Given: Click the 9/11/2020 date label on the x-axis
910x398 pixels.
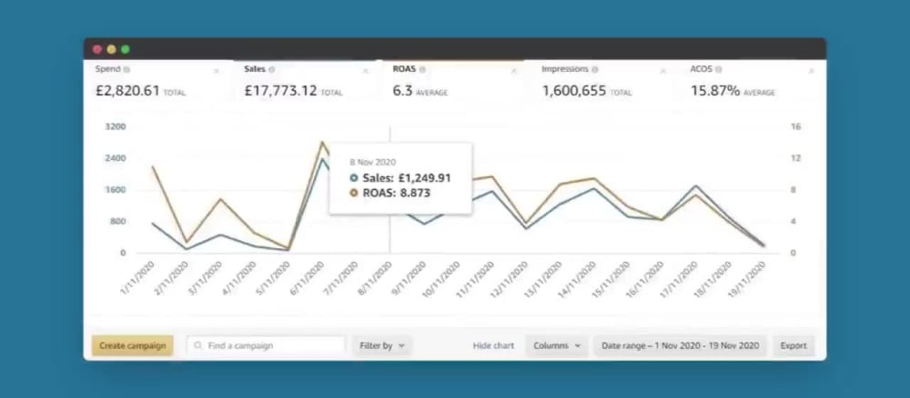Looking at the screenshot, I should point(409,279).
